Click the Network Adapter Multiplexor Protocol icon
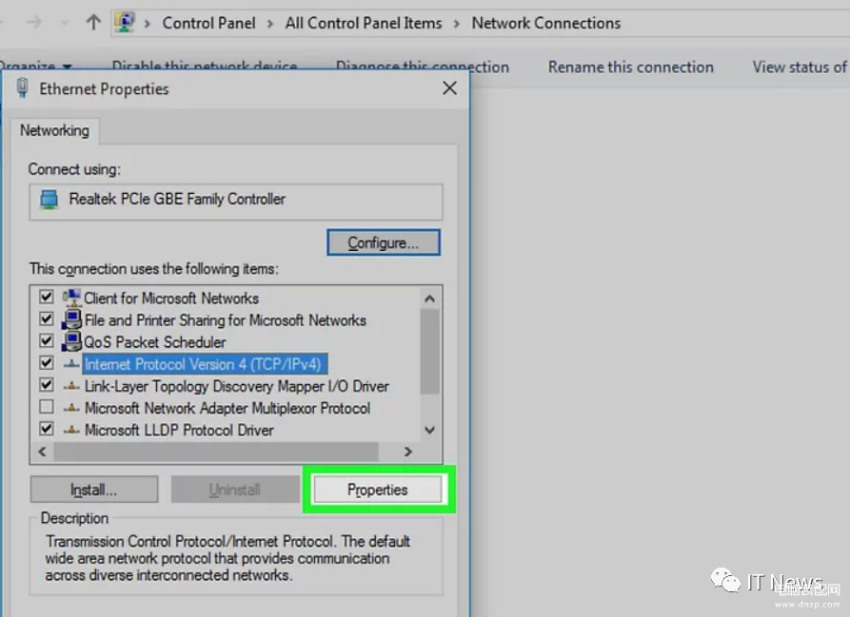 pyautogui.click(x=71, y=408)
